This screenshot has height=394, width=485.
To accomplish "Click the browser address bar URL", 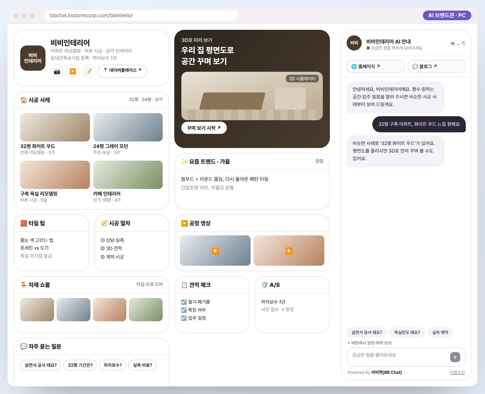I will point(141,15).
